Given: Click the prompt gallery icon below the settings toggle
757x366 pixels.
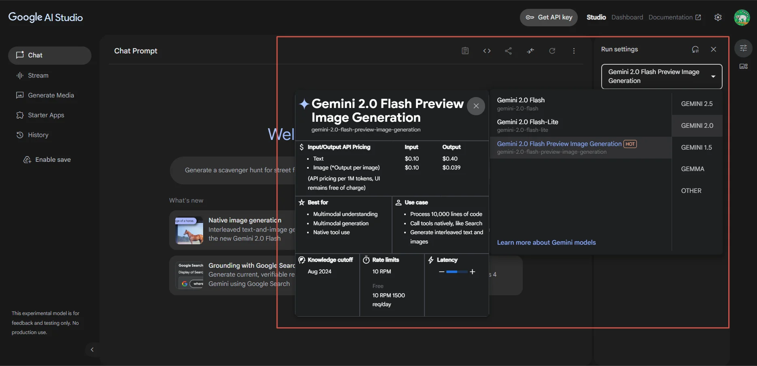Looking at the screenshot, I should 744,66.
